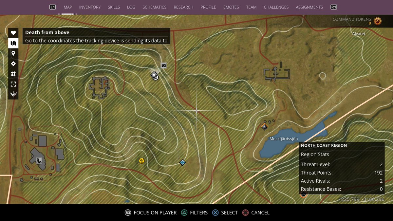Viewport: 393px width, 221px height.
Task: Select the Älvaret place label
Action: pyautogui.click(x=359, y=34)
